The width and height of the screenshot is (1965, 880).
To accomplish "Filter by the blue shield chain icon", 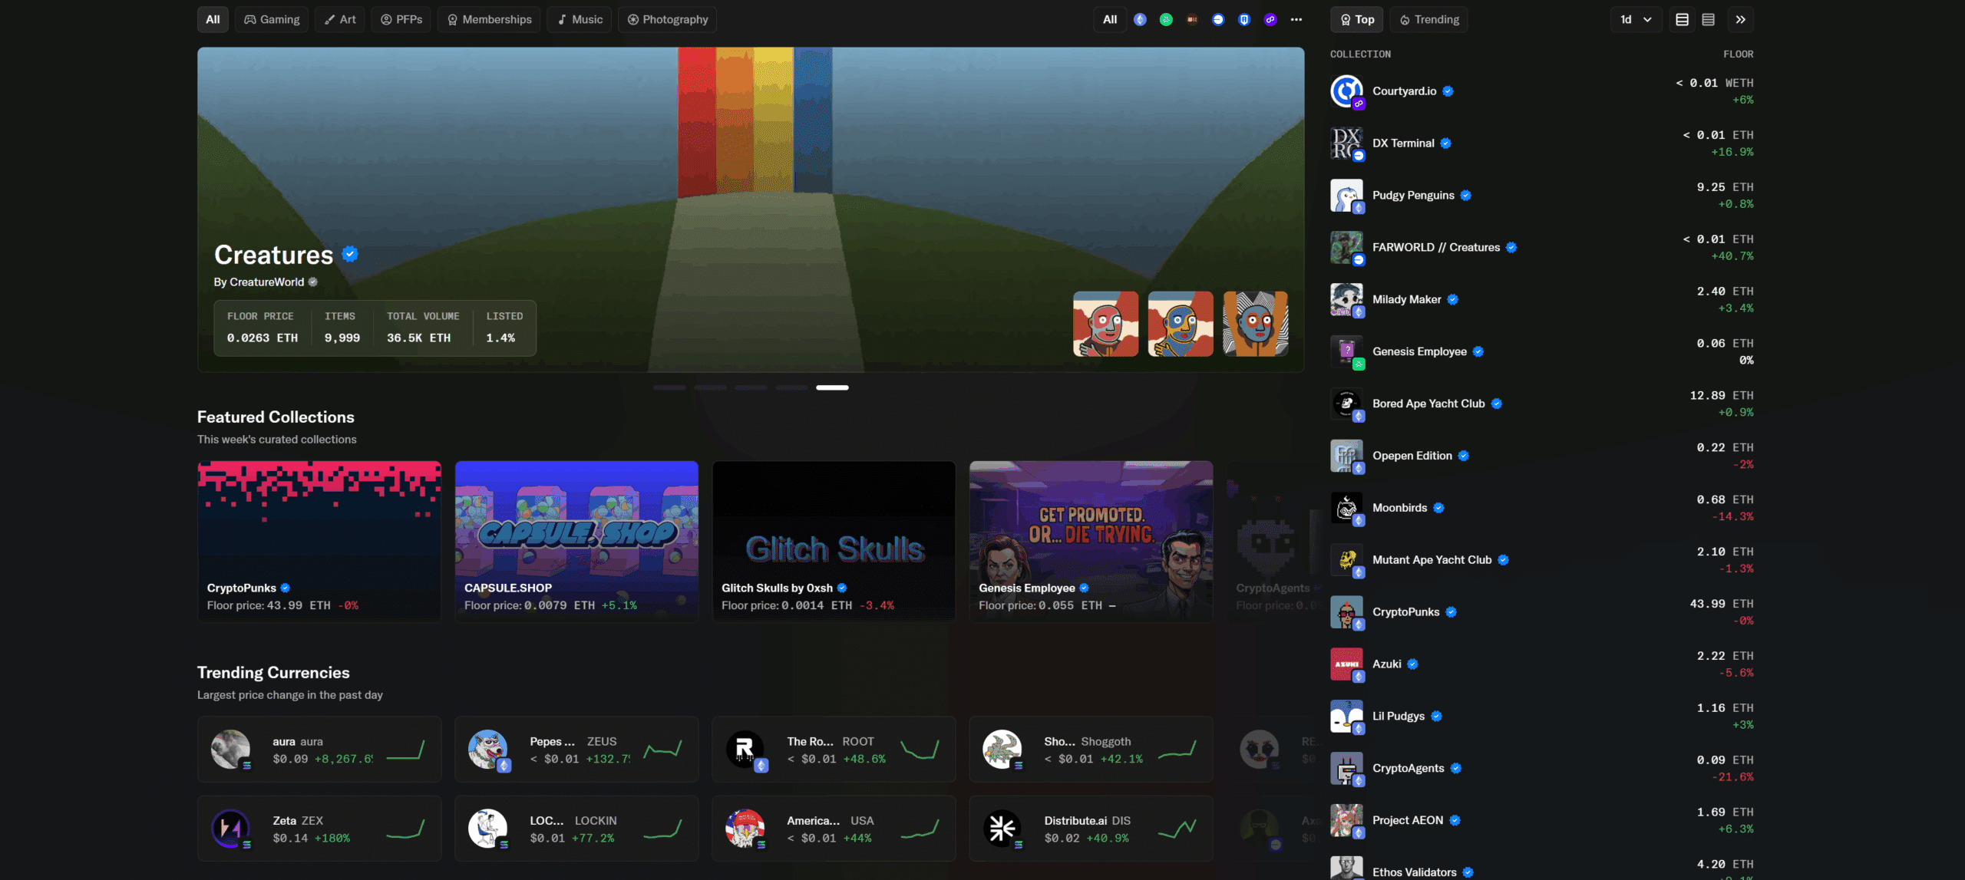I will [1244, 19].
